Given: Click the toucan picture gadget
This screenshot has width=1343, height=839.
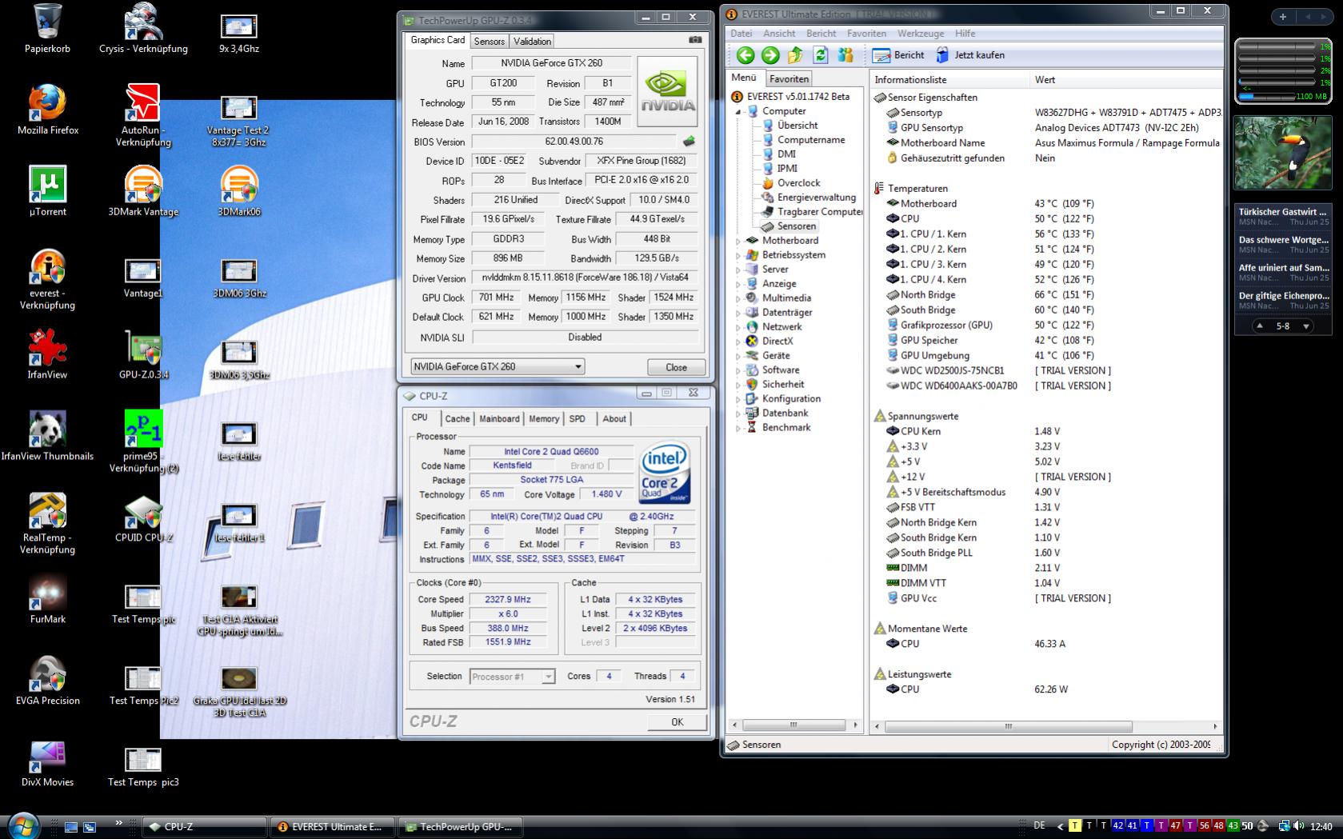Looking at the screenshot, I should point(1282,153).
